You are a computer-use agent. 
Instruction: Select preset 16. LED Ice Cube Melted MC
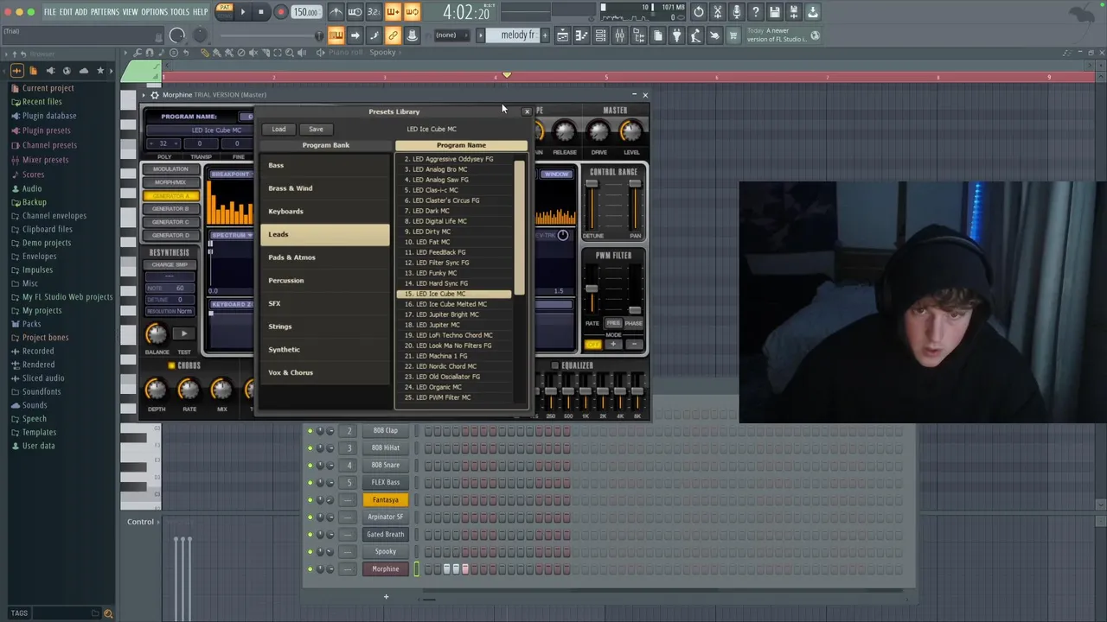pyautogui.click(x=455, y=304)
